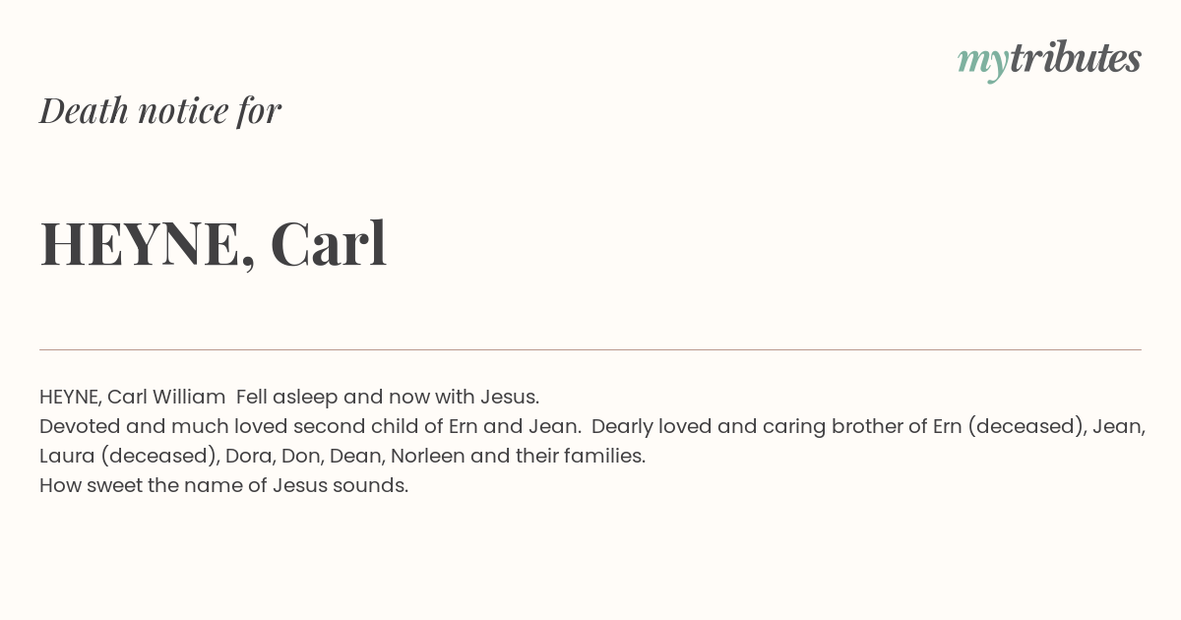Image resolution: width=1181 pixels, height=620 pixels.
Task: Click the mytributes logo
Action: point(1049,60)
